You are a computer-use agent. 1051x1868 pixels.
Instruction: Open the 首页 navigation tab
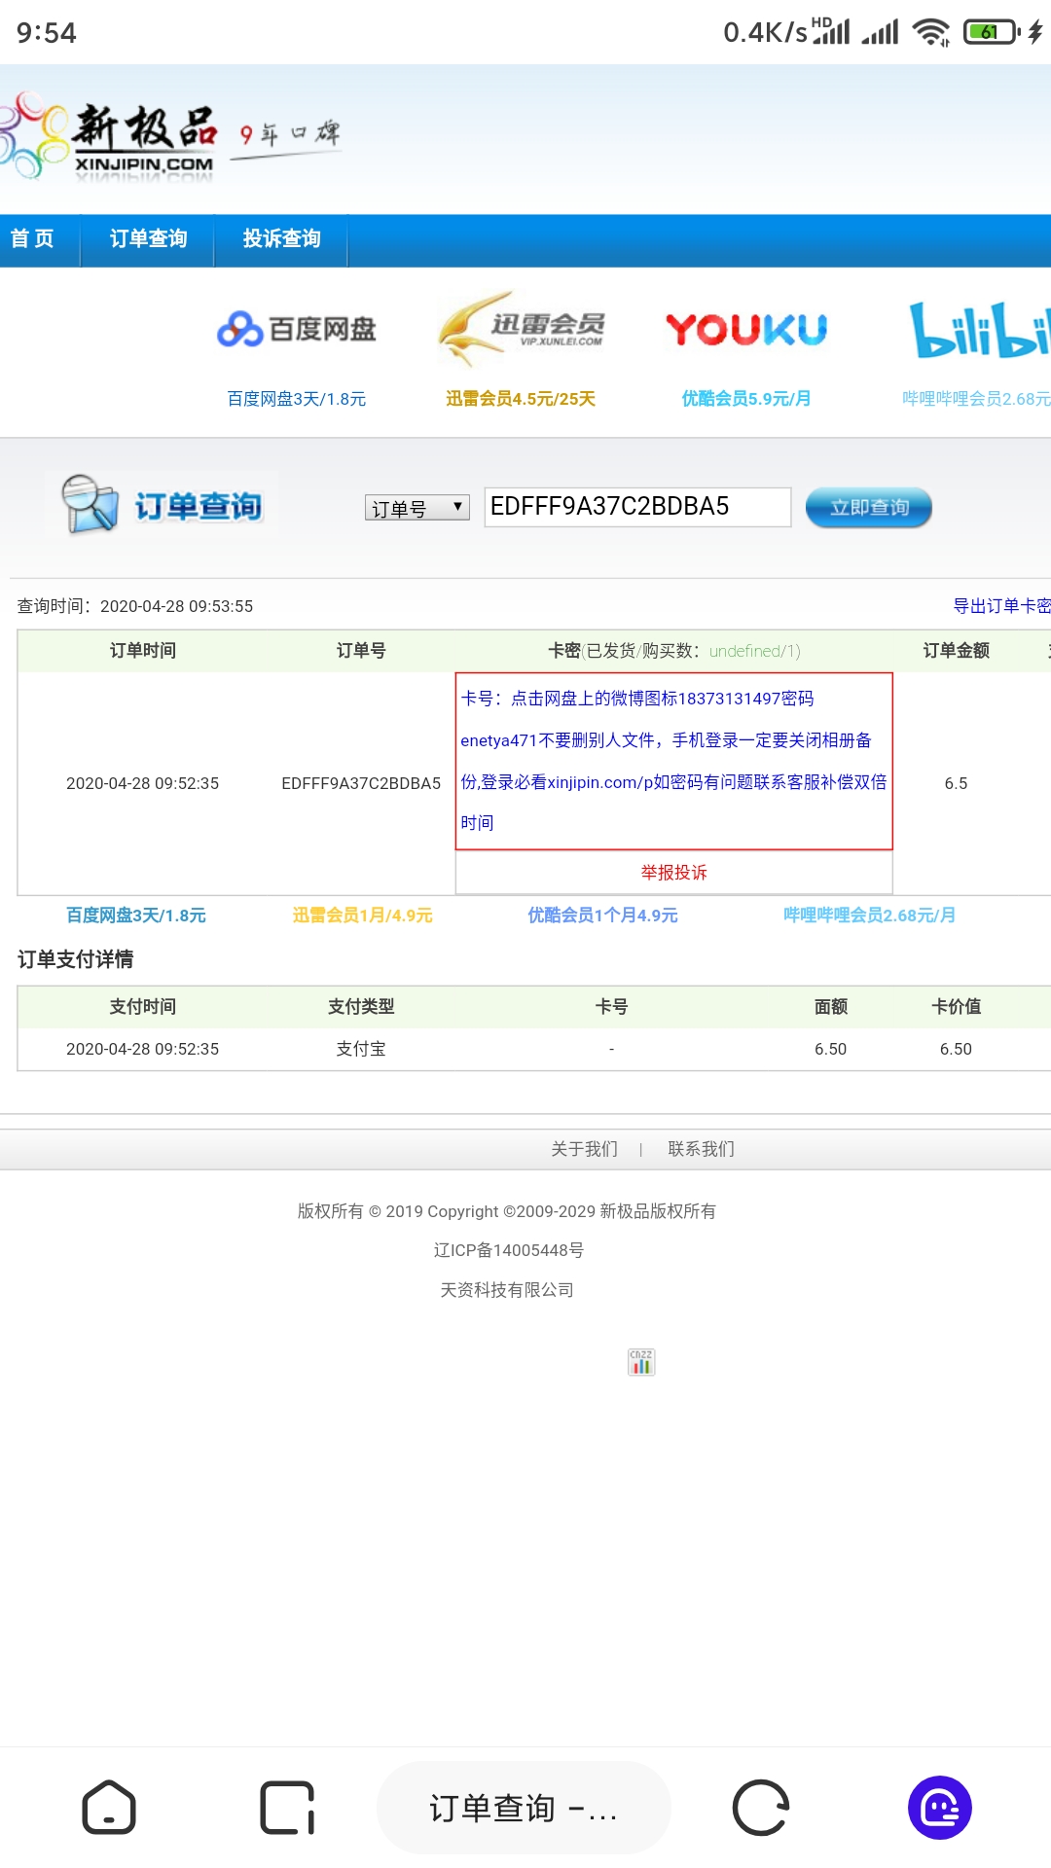pyautogui.click(x=32, y=239)
